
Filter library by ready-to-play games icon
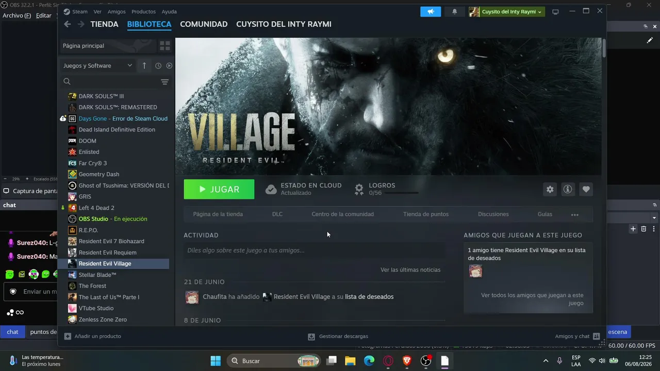tap(169, 65)
